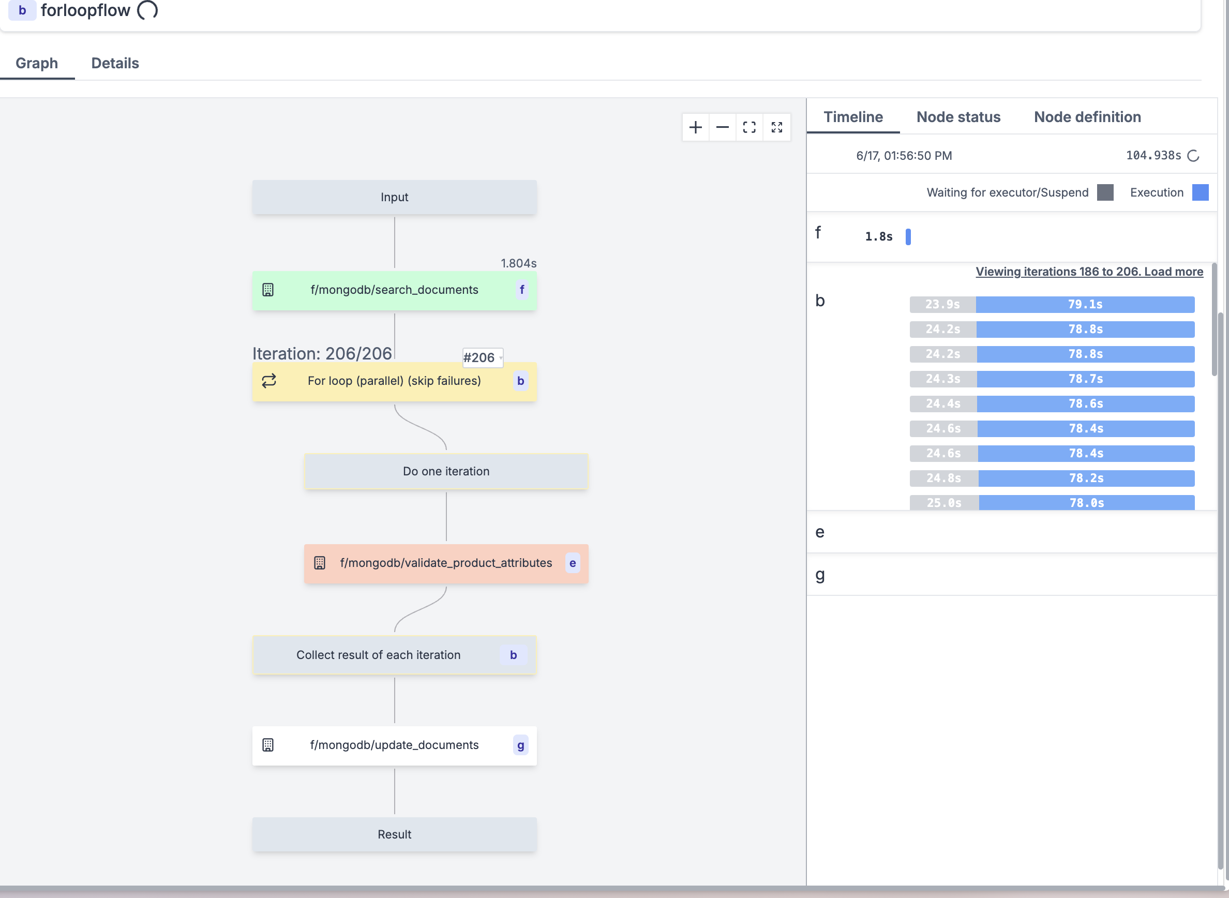Click the 78.6s execution bar

tap(1086, 404)
